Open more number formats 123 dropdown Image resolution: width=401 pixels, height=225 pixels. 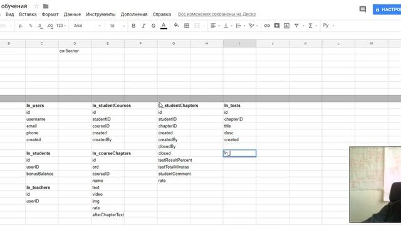61,26
